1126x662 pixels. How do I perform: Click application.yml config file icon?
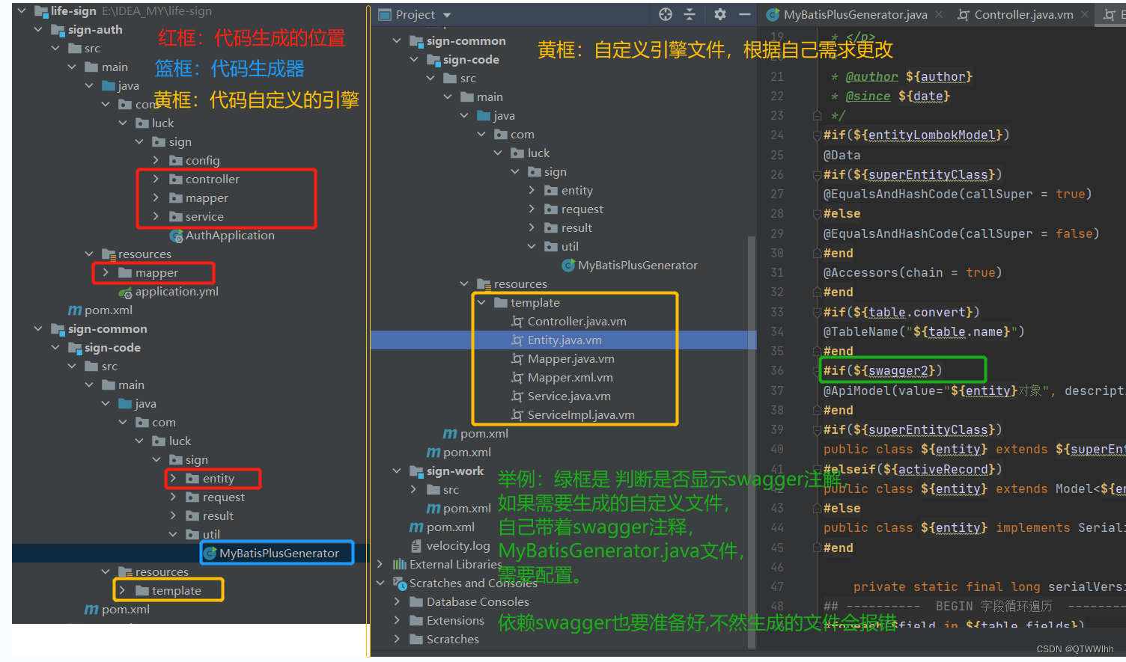tap(125, 292)
